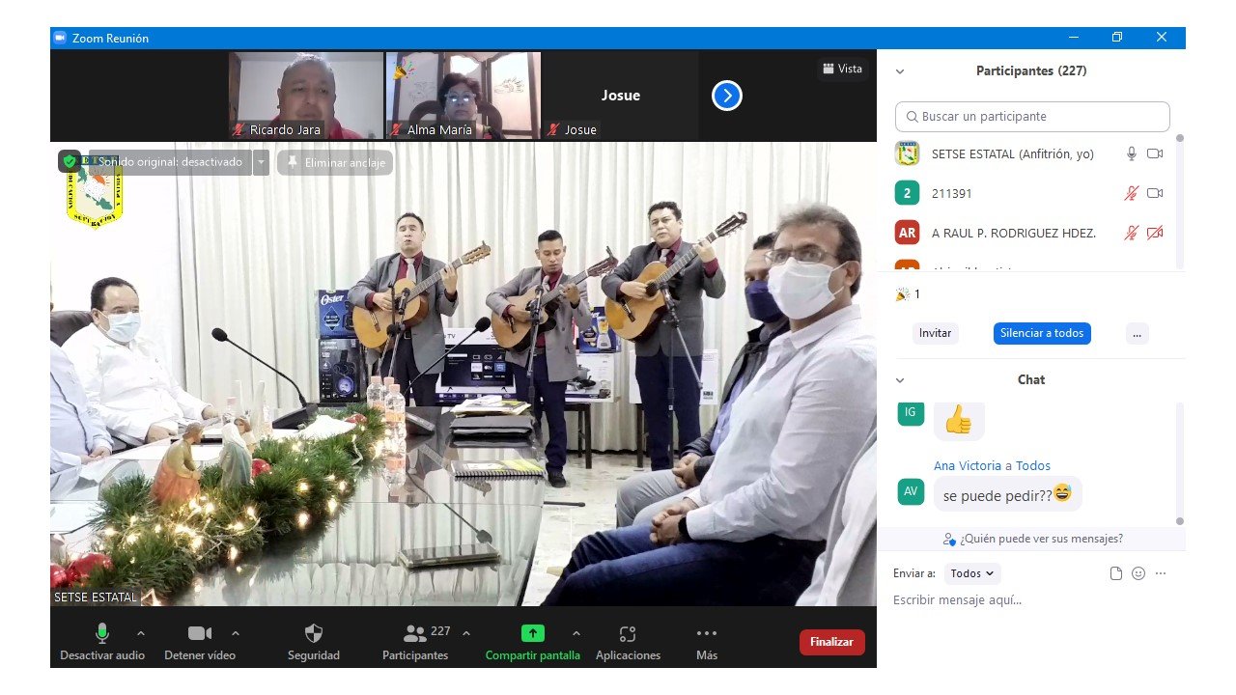Open the Aplicaciones icon
Screen dimensions: 1236x695
(628, 633)
